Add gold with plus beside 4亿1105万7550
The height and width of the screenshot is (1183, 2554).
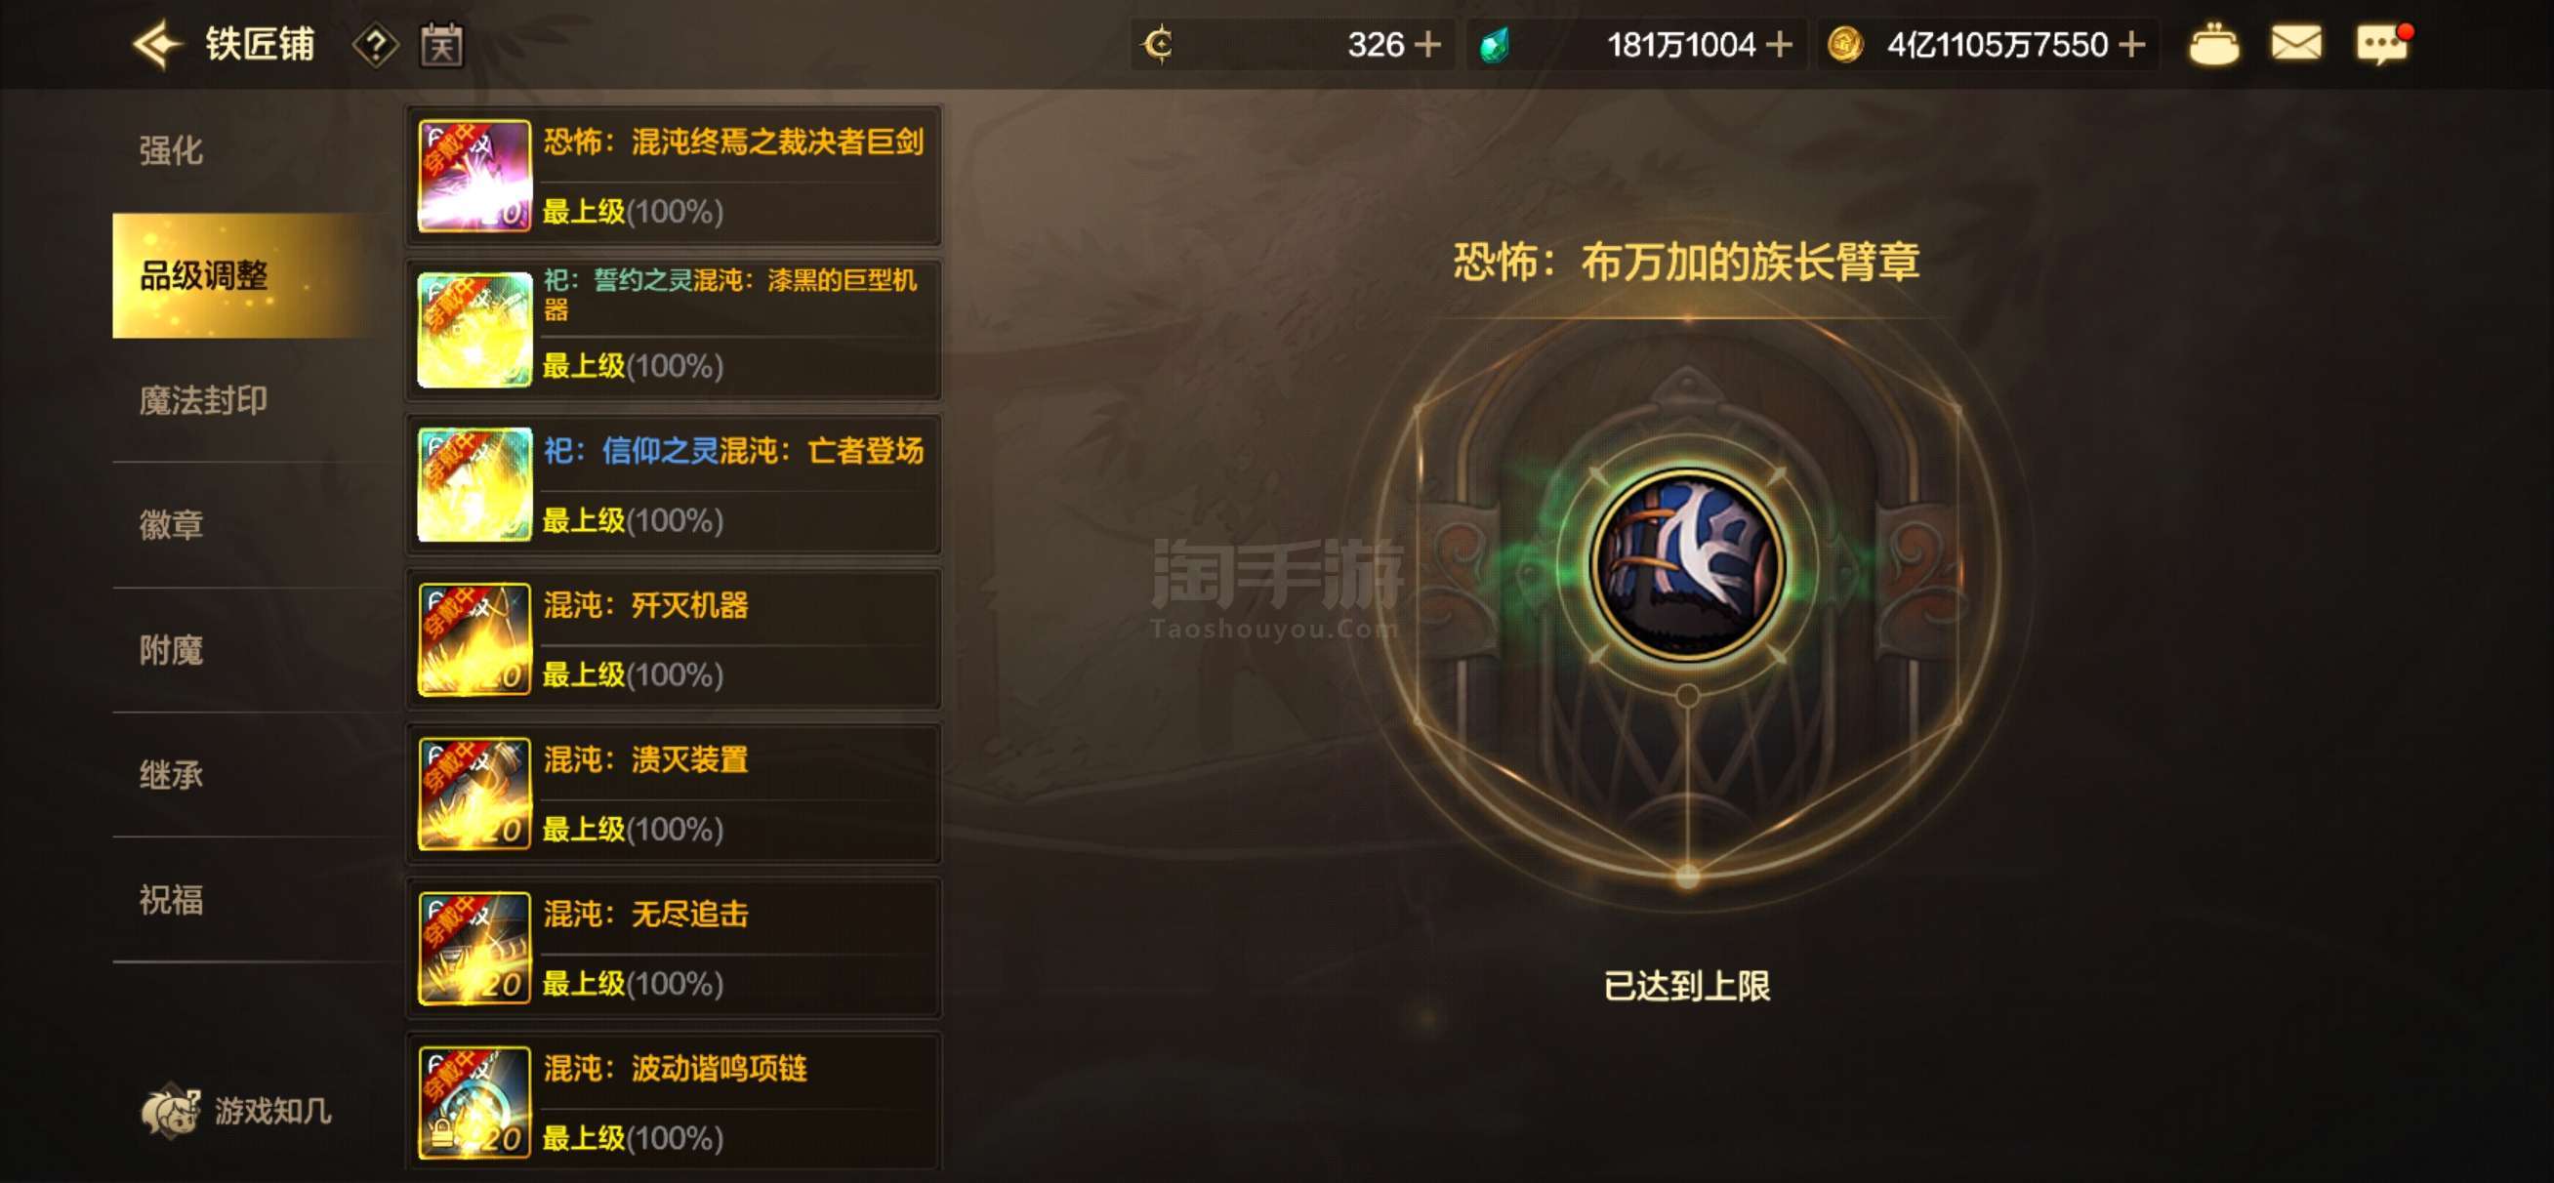[x=2130, y=45]
